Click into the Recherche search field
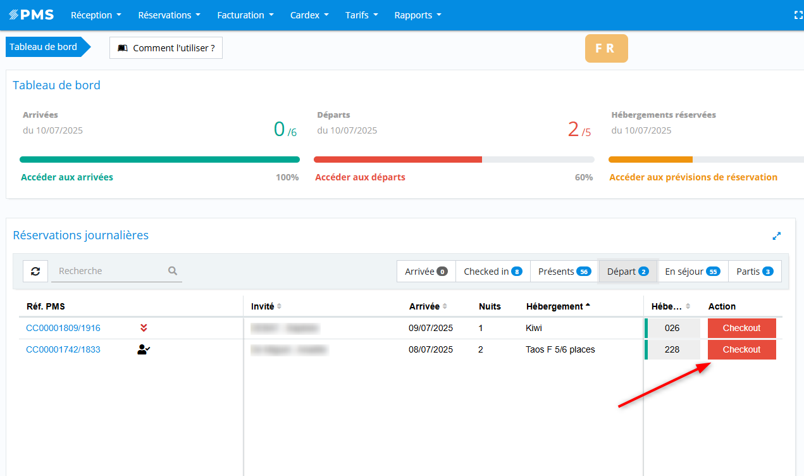The height and width of the screenshot is (476, 804). pyautogui.click(x=108, y=271)
